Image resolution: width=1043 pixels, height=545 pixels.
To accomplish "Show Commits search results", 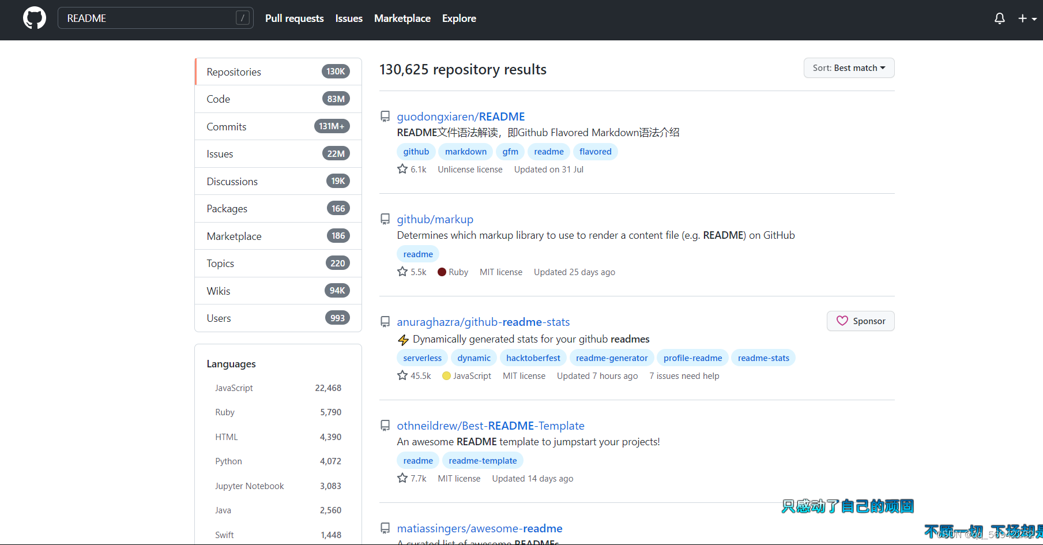I will [x=278, y=126].
